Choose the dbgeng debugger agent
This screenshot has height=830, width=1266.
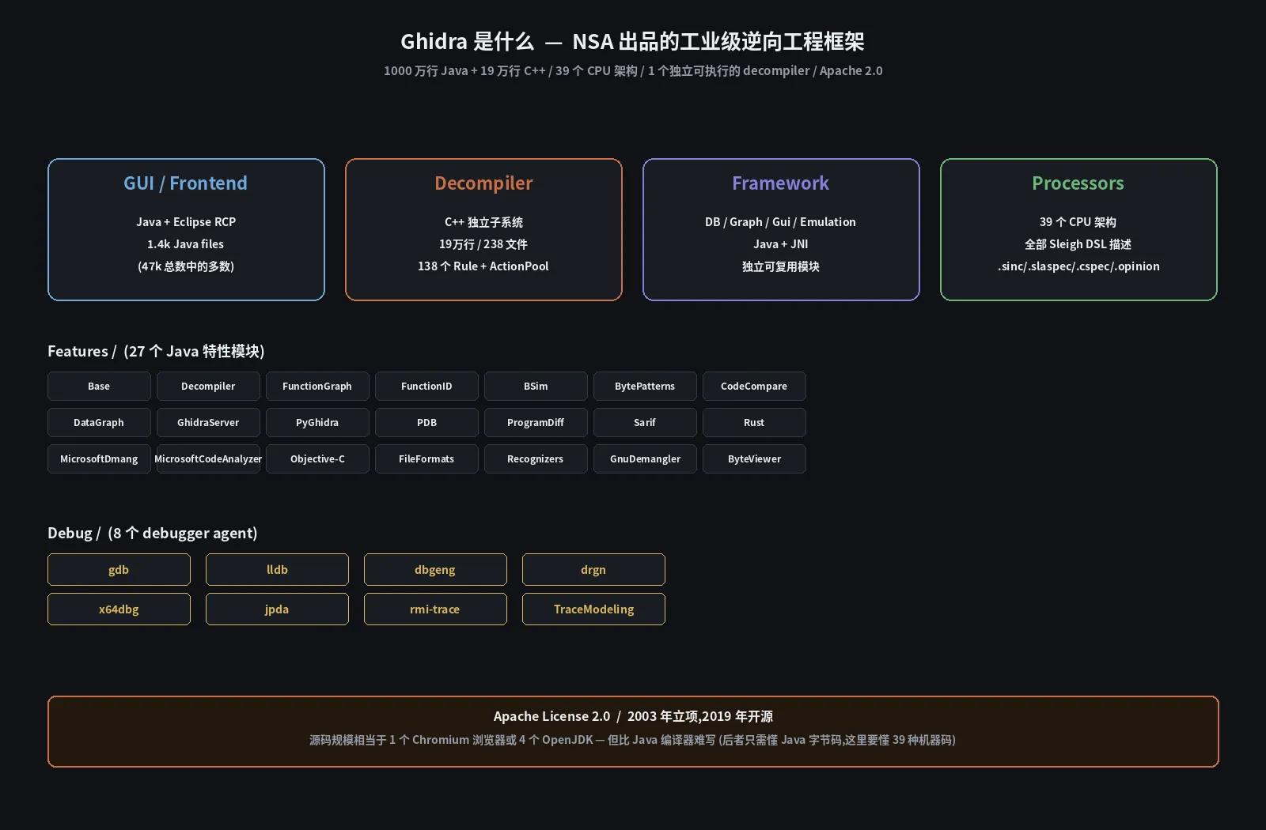435,569
